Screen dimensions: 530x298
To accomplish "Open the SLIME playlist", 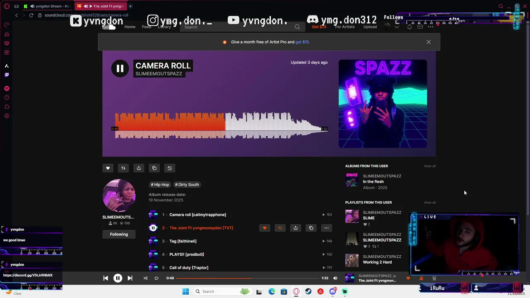I will pyautogui.click(x=369, y=218).
